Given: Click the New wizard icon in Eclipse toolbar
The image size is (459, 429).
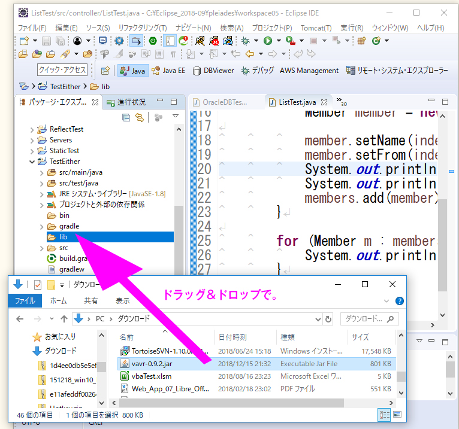Looking at the screenshot, I should (x=25, y=41).
